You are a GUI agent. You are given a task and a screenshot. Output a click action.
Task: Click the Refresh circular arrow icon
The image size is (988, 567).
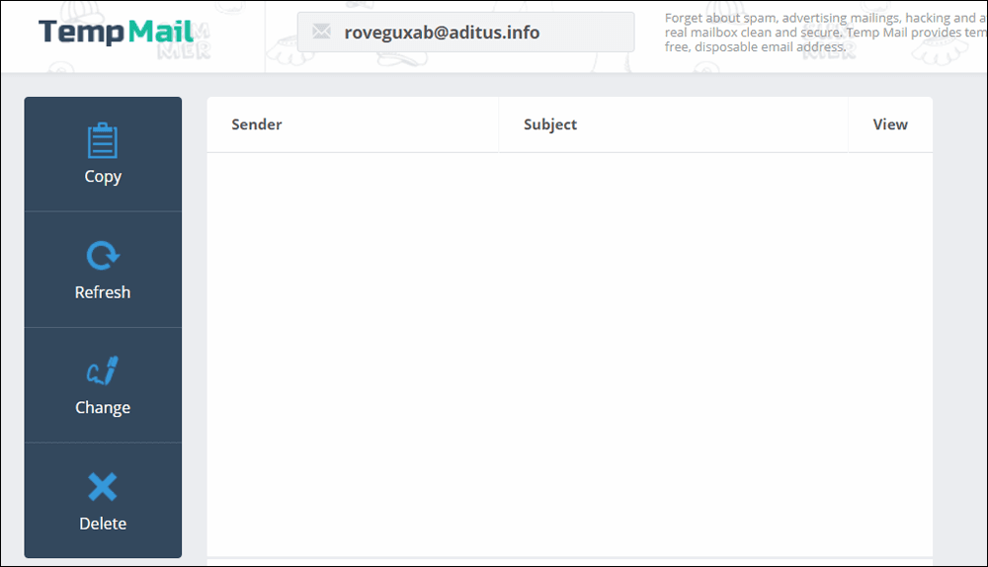click(x=103, y=256)
